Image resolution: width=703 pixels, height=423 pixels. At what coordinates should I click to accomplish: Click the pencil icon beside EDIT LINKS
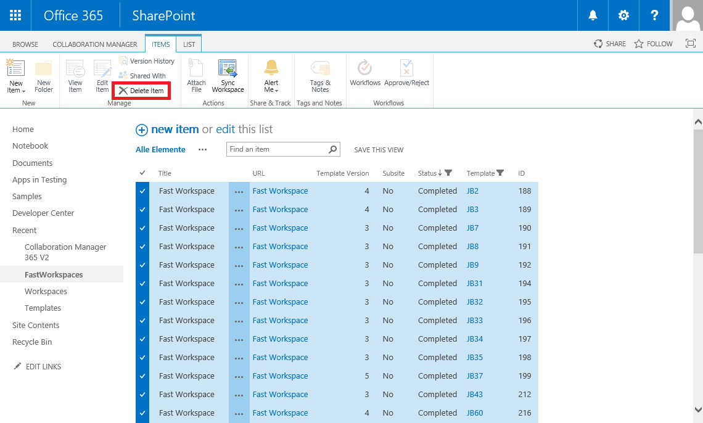(17, 366)
